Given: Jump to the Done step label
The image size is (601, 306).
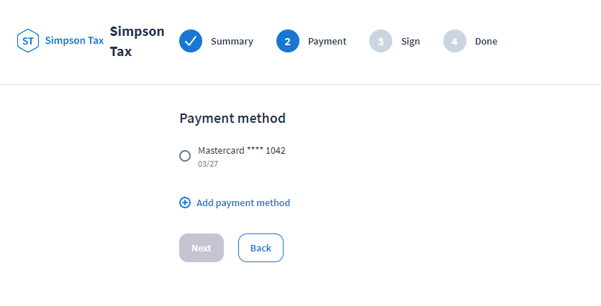Looking at the screenshot, I should click(x=486, y=42).
